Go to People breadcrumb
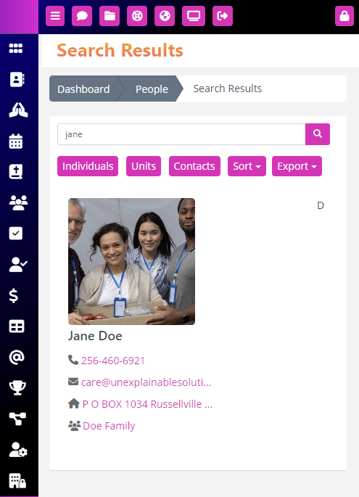This screenshot has height=497, width=359. pyautogui.click(x=152, y=89)
